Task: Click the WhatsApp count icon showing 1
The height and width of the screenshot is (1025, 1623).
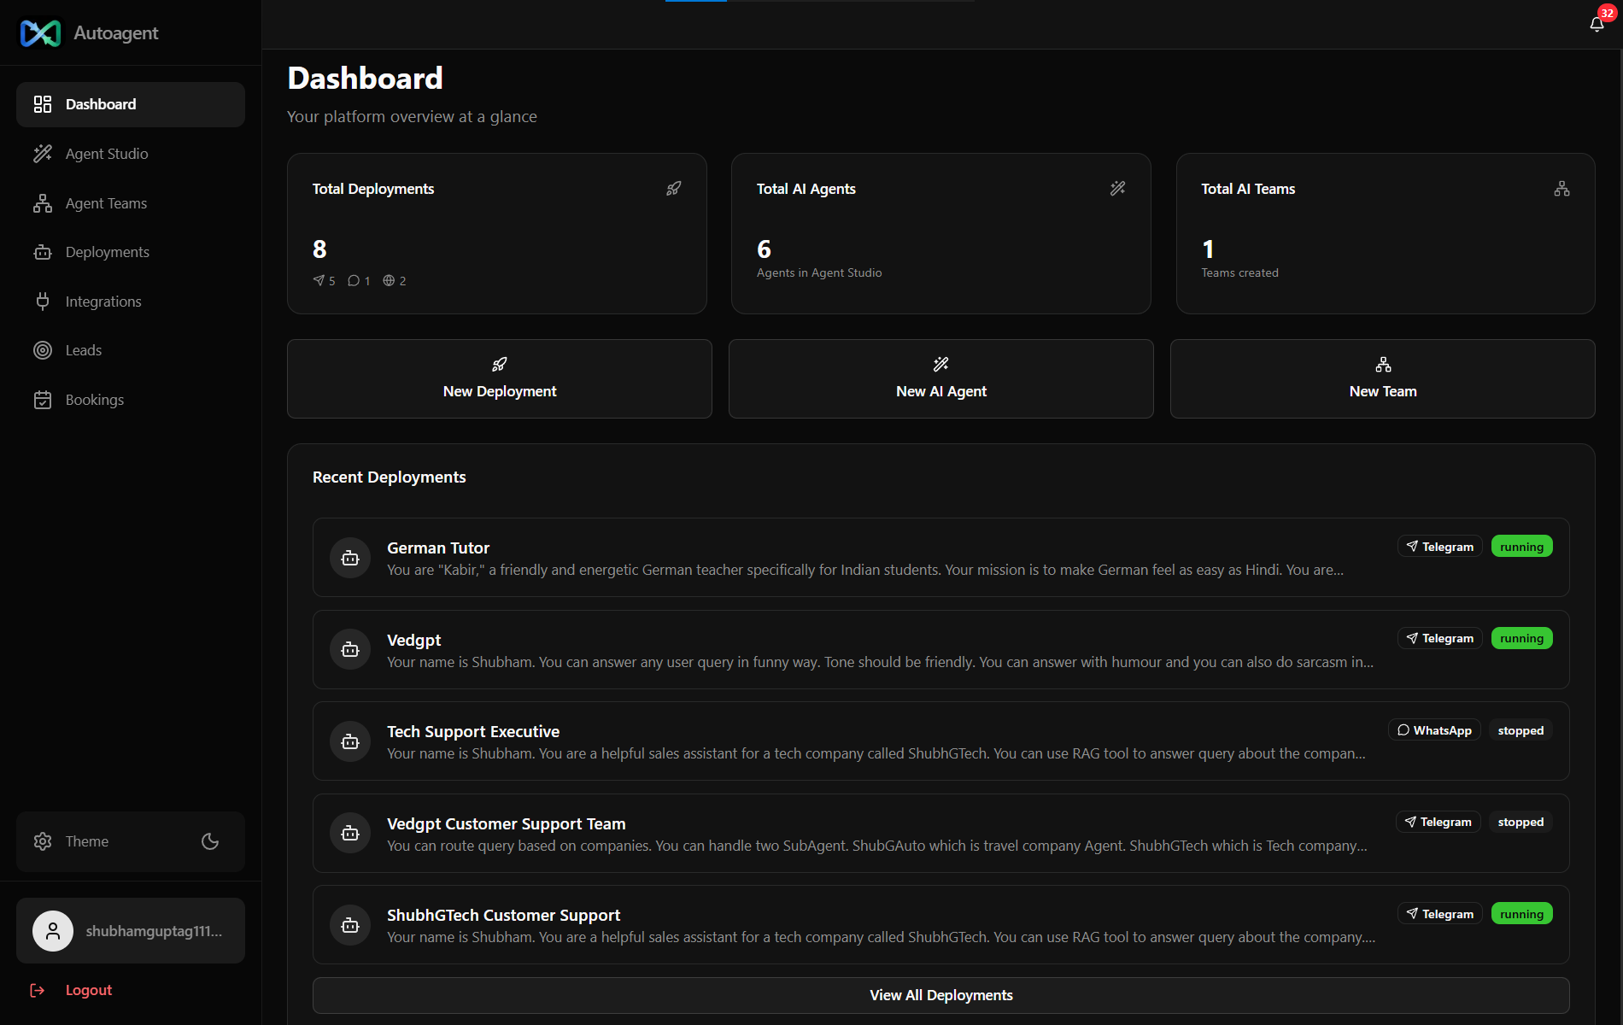Action: point(354,280)
